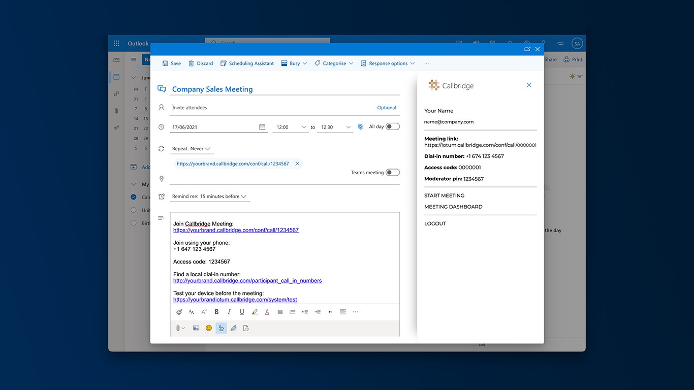
Task: Open the Scheduling Assistant
Action: click(x=247, y=63)
